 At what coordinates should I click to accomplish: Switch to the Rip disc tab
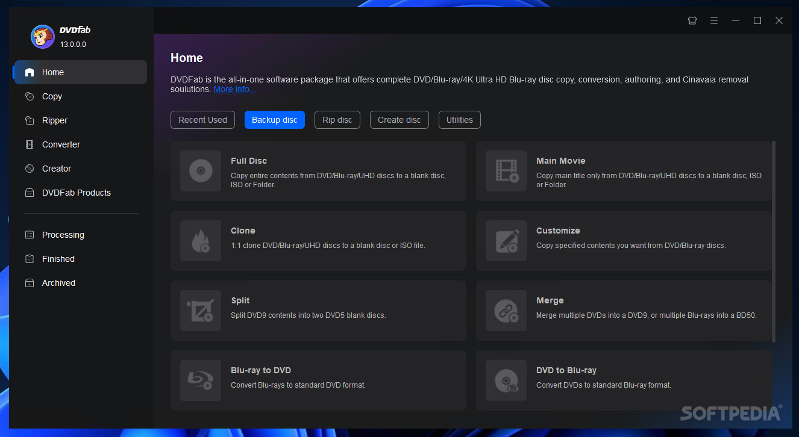(x=337, y=120)
